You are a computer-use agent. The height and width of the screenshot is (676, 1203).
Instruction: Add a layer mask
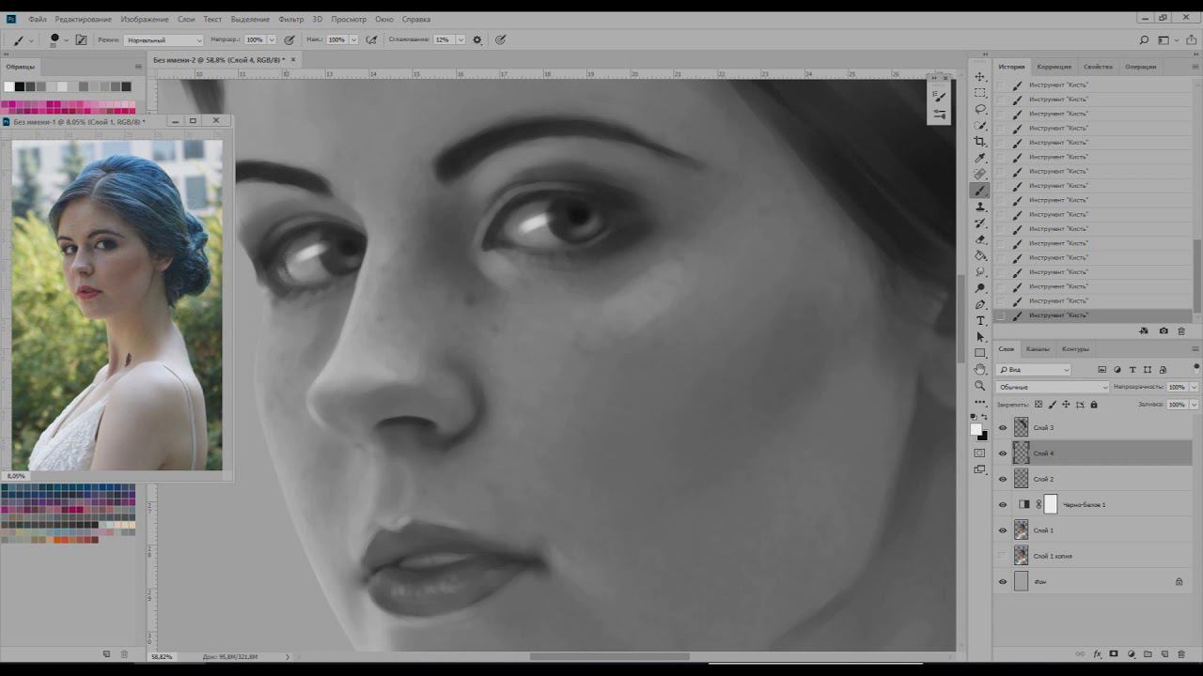coord(1114,654)
